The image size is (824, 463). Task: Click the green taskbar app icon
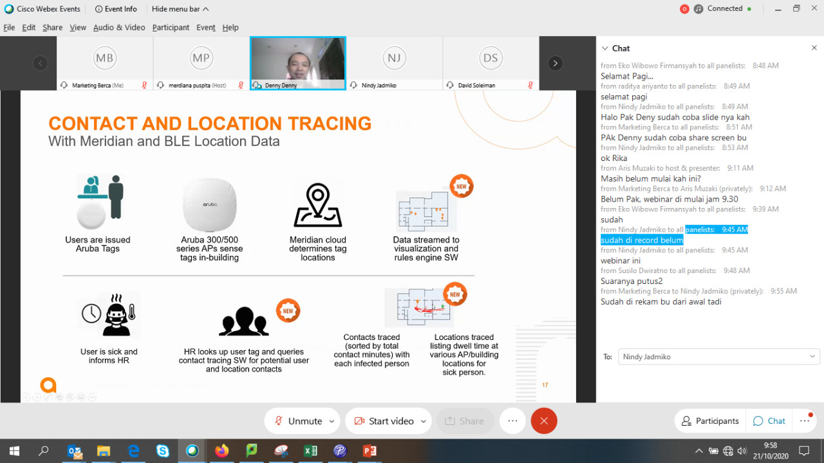pyautogui.click(x=252, y=451)
